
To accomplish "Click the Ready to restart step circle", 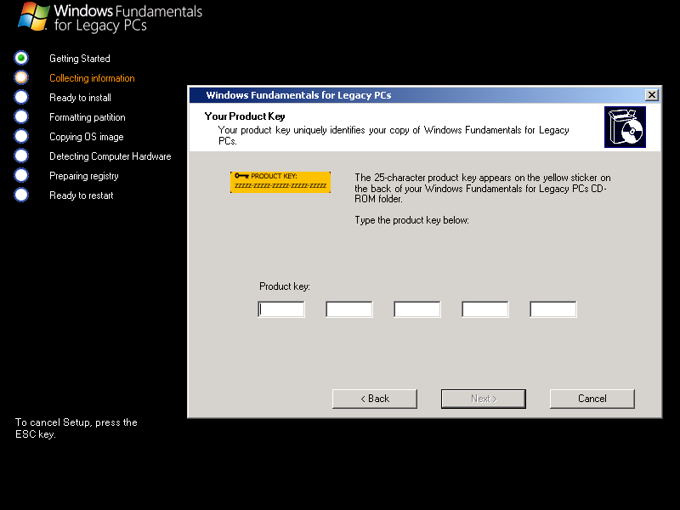I will pos(21,195).
